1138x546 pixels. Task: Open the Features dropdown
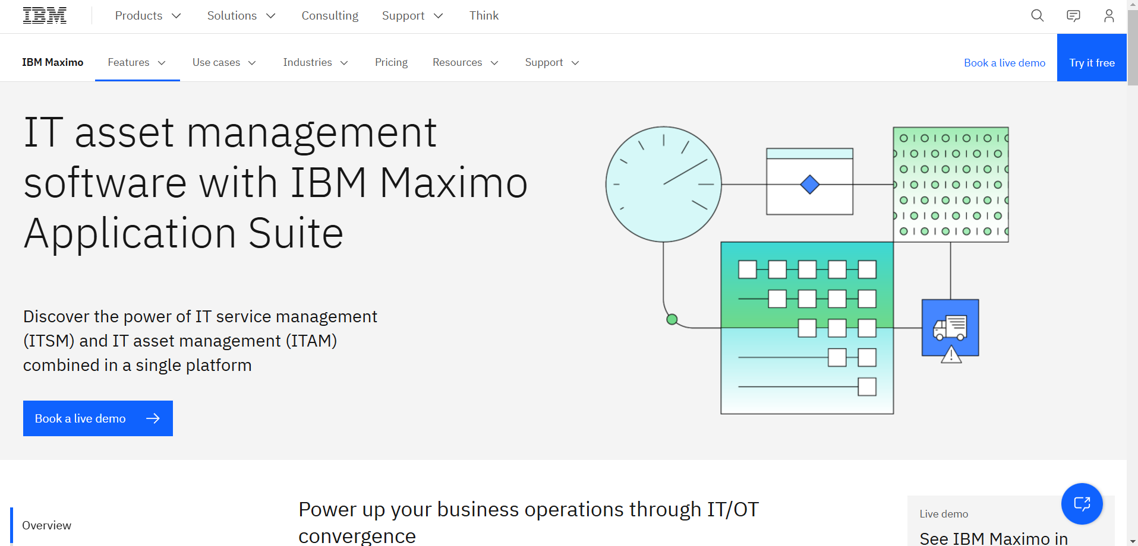[x=137, y=62]
